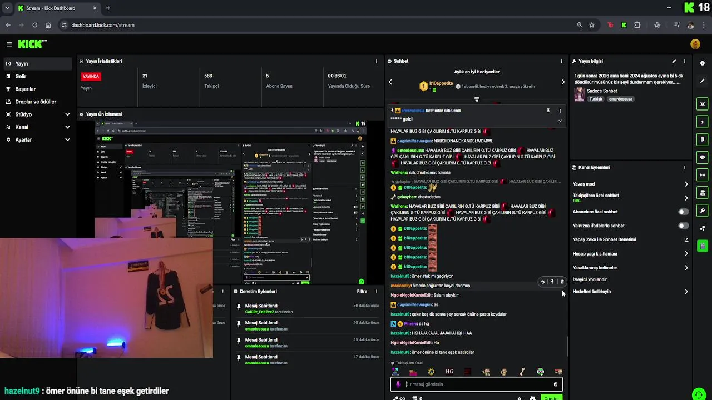712x400 pixels.
Task: Open the Kanal Eylemleri three-dot menu
Action: point(685,167)
